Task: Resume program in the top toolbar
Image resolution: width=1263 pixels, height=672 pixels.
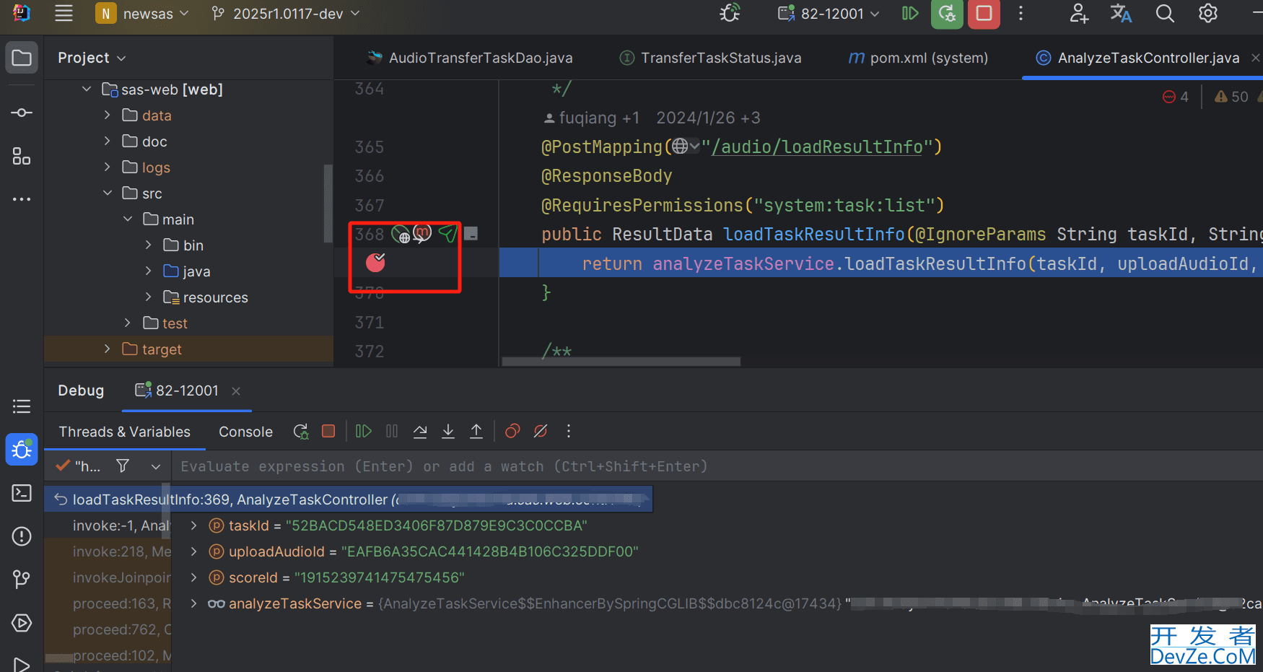Action: click(910, 14)
